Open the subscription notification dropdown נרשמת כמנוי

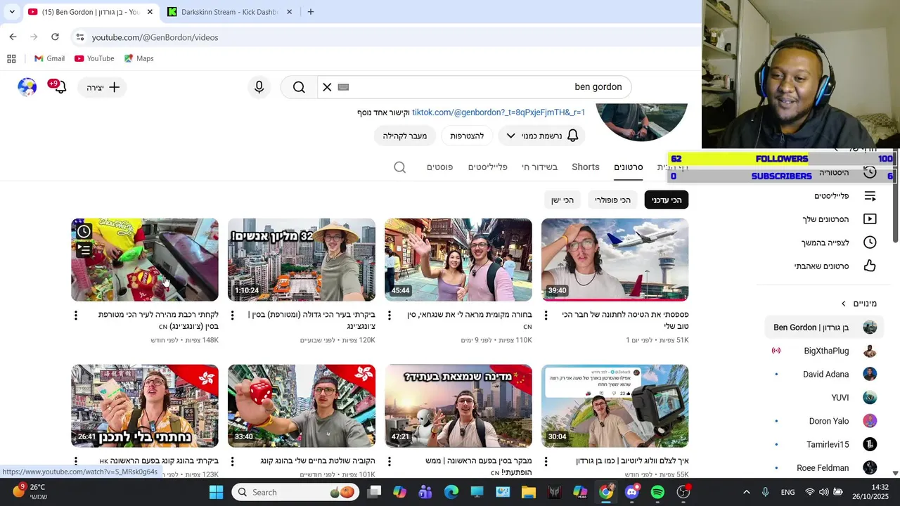pyautogui.click(x=541, y=136)
